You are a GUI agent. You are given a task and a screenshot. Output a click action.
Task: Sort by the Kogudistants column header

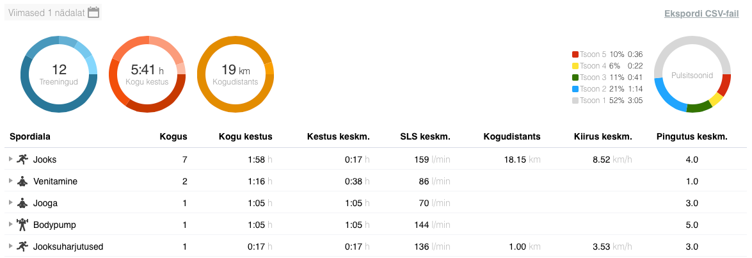click(511, 136)
